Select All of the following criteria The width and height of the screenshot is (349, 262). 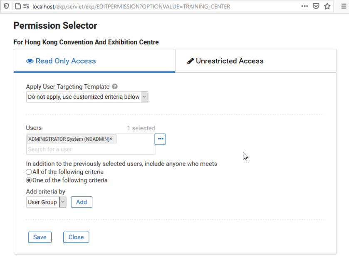point(29,172)
